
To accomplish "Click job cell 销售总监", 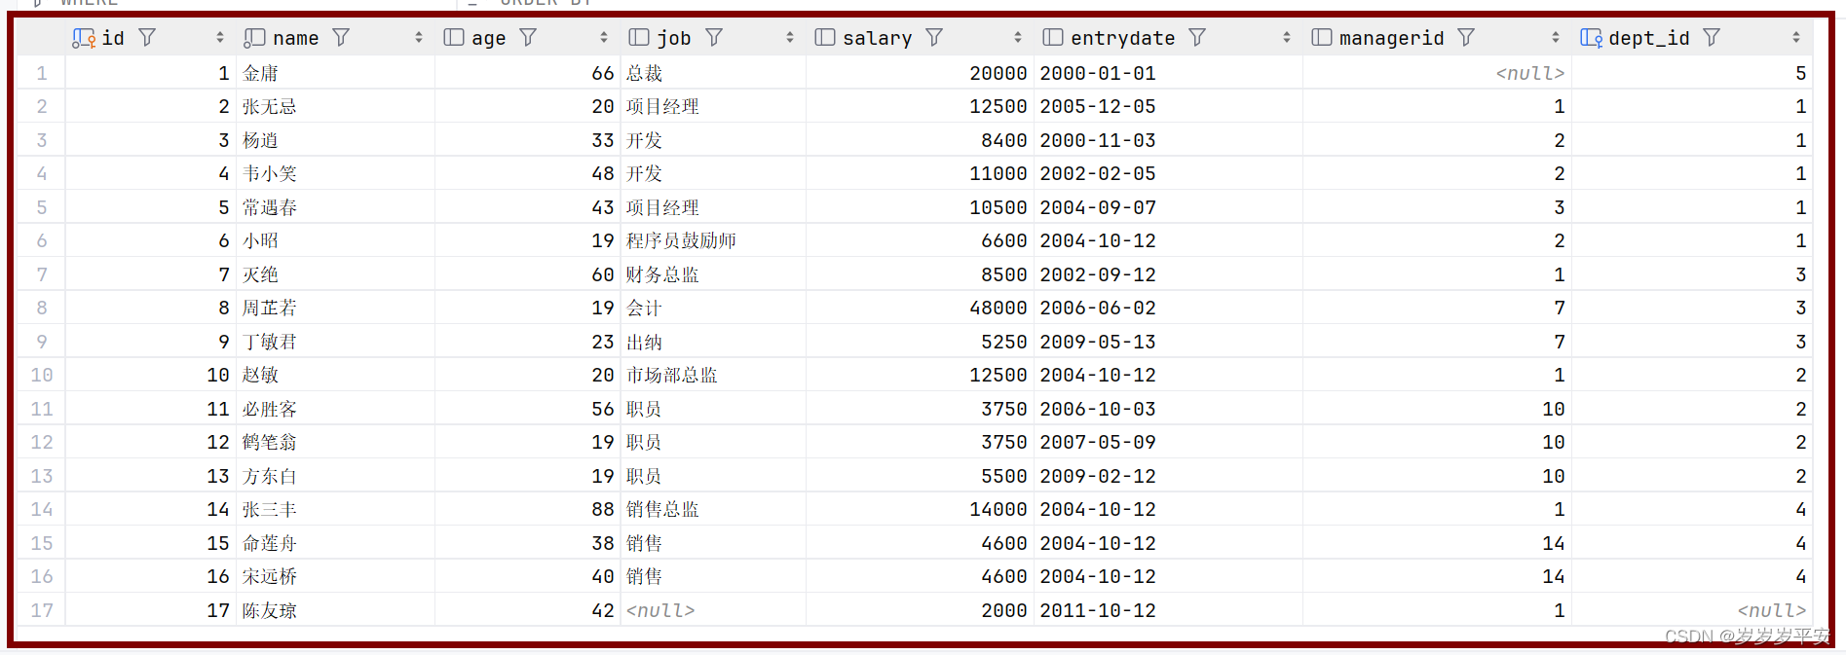I will point(662,509).
